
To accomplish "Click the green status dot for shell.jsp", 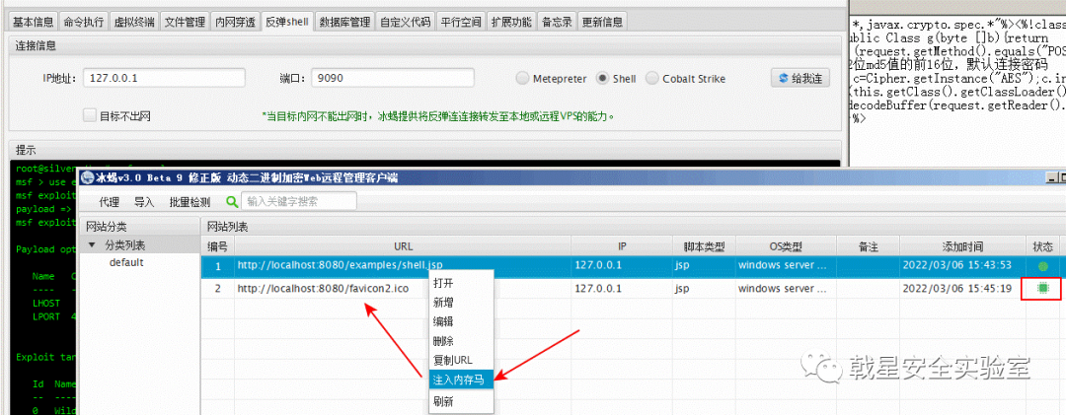I will pos(1043,265).
